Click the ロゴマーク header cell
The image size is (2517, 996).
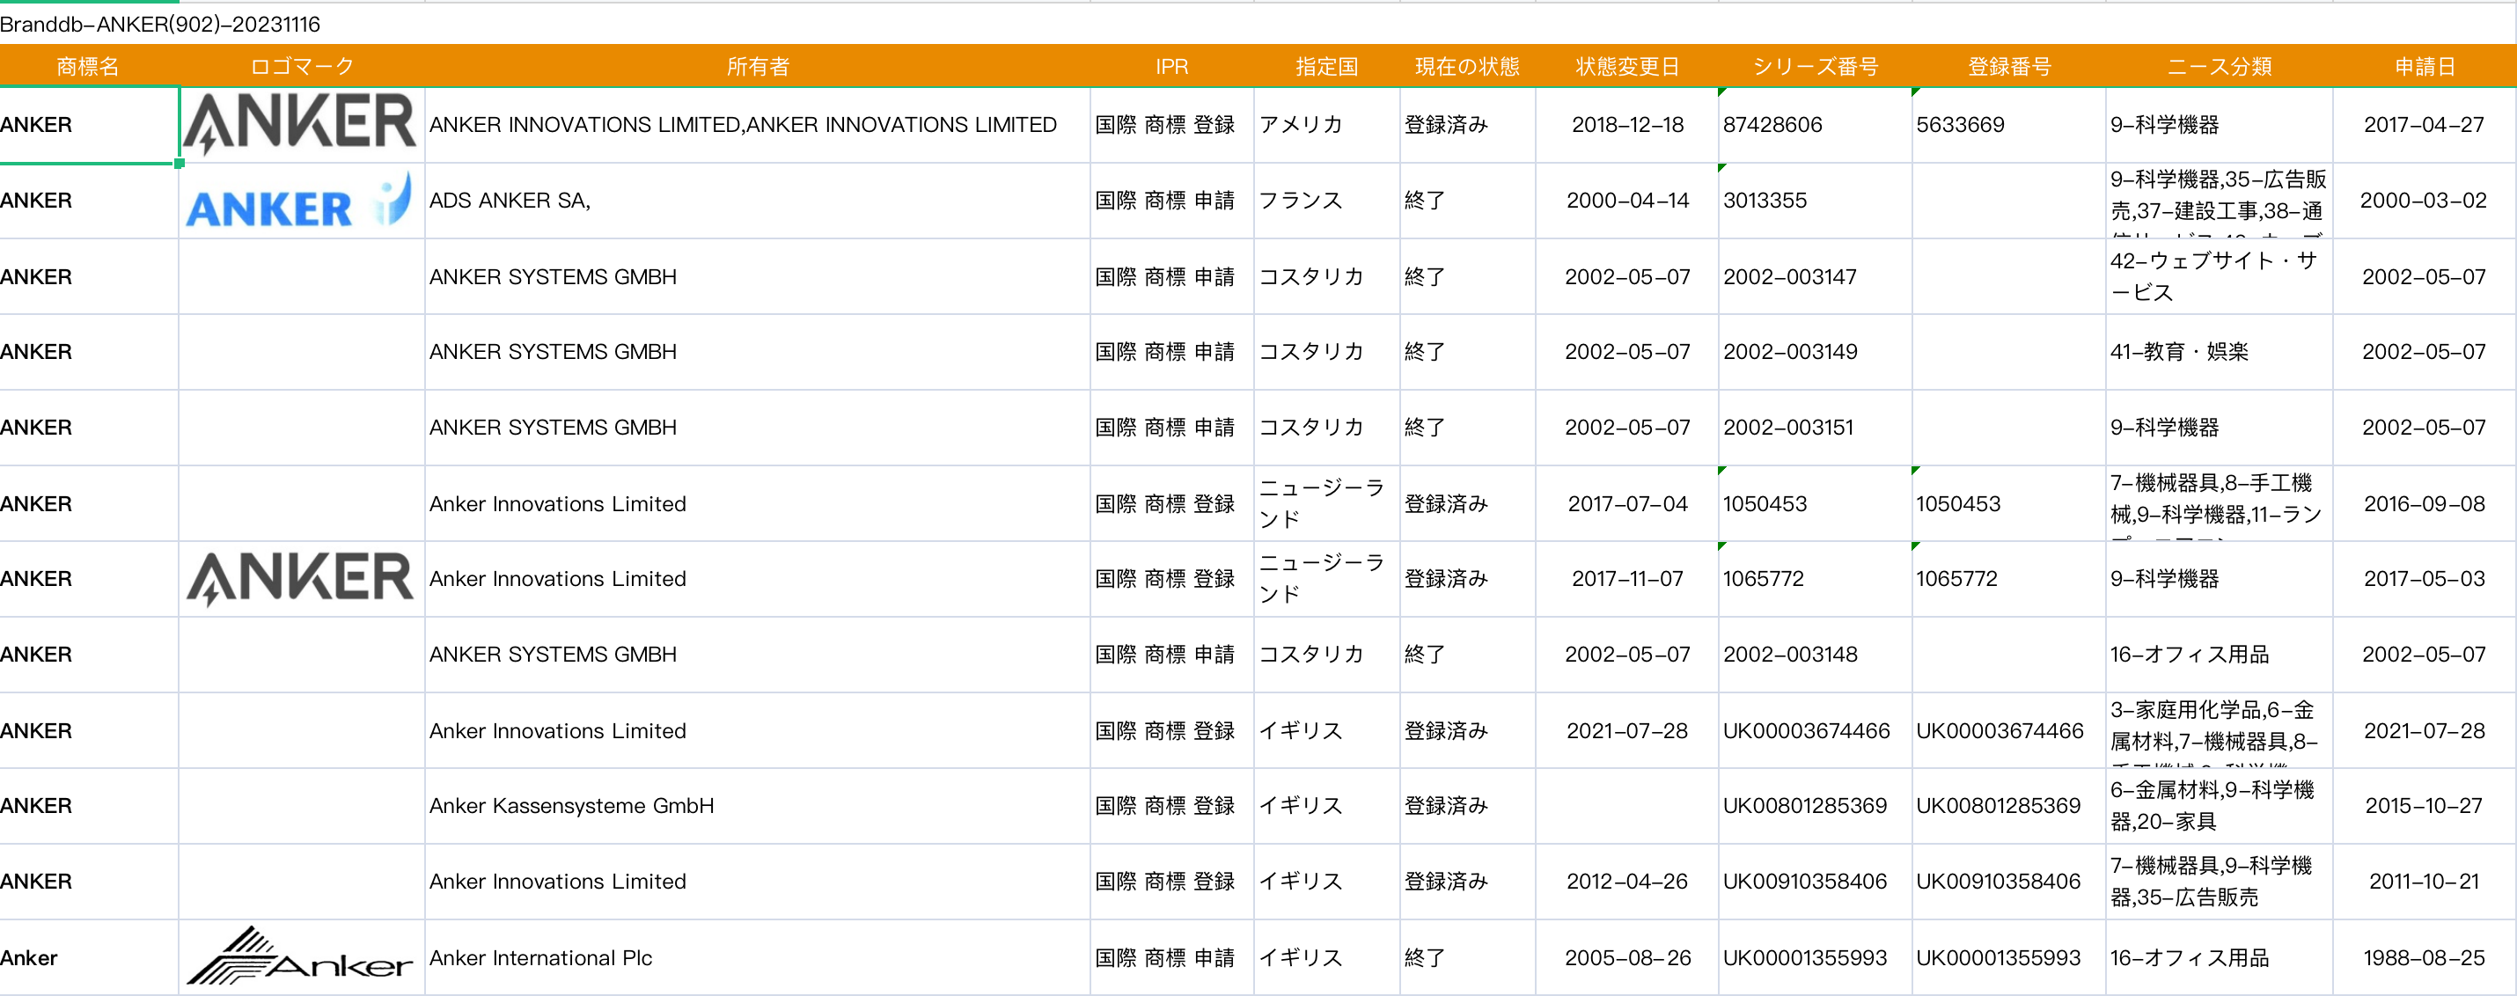pos(302,66)
